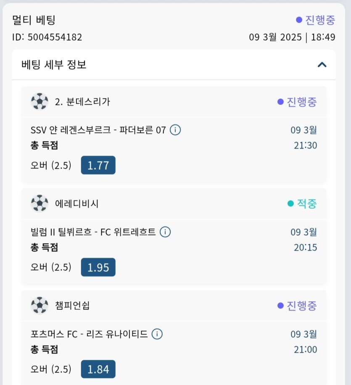
Task: Click soccer ball icon beside 챔피언쉽
Action: coord(40,305)
